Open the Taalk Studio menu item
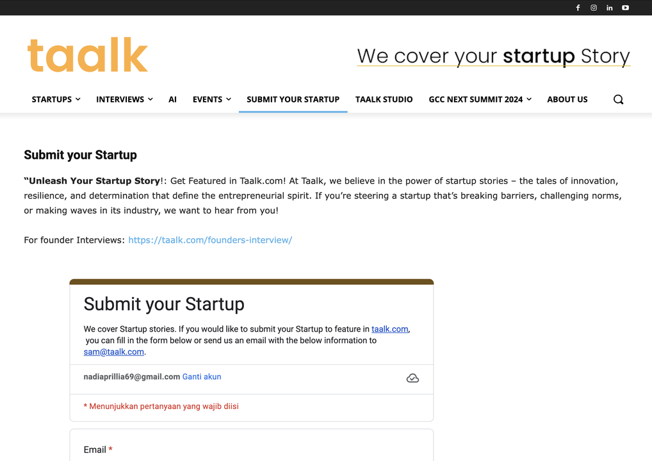Viewport: 652px width, 461px height. pyautogui.click(x=384, y=99)
